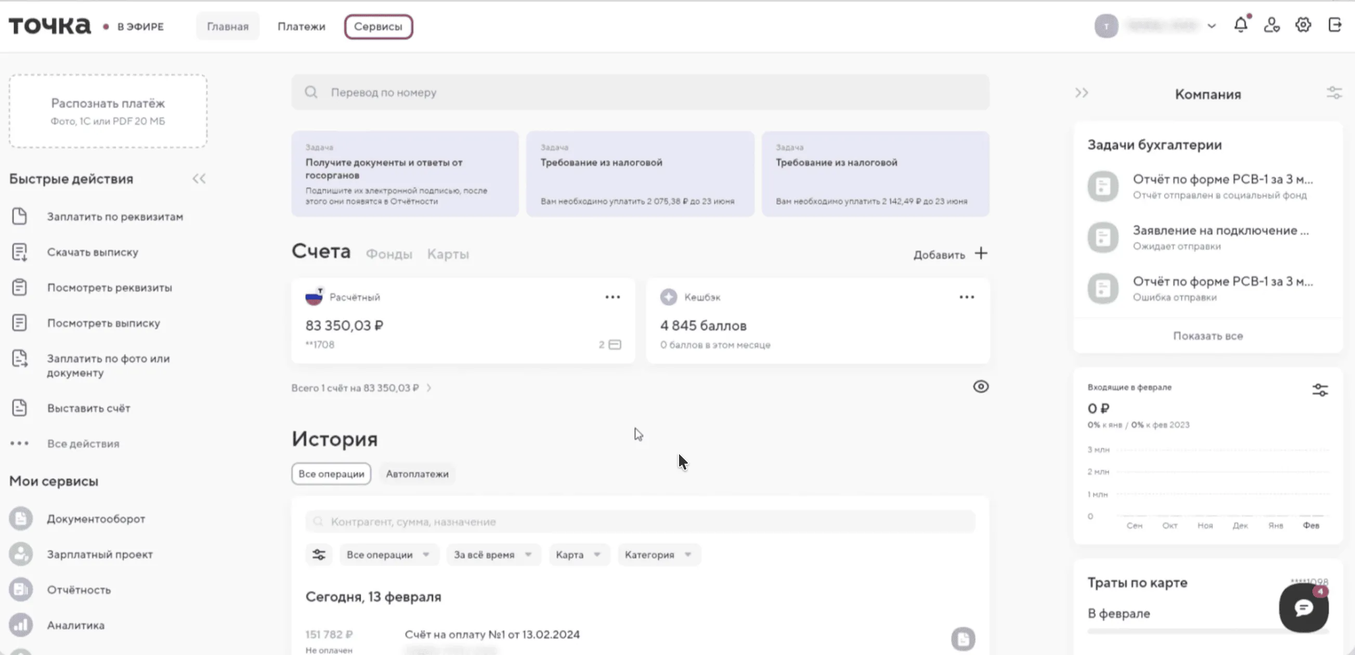Click Показать все in accounting tasks

[1208, 336]
